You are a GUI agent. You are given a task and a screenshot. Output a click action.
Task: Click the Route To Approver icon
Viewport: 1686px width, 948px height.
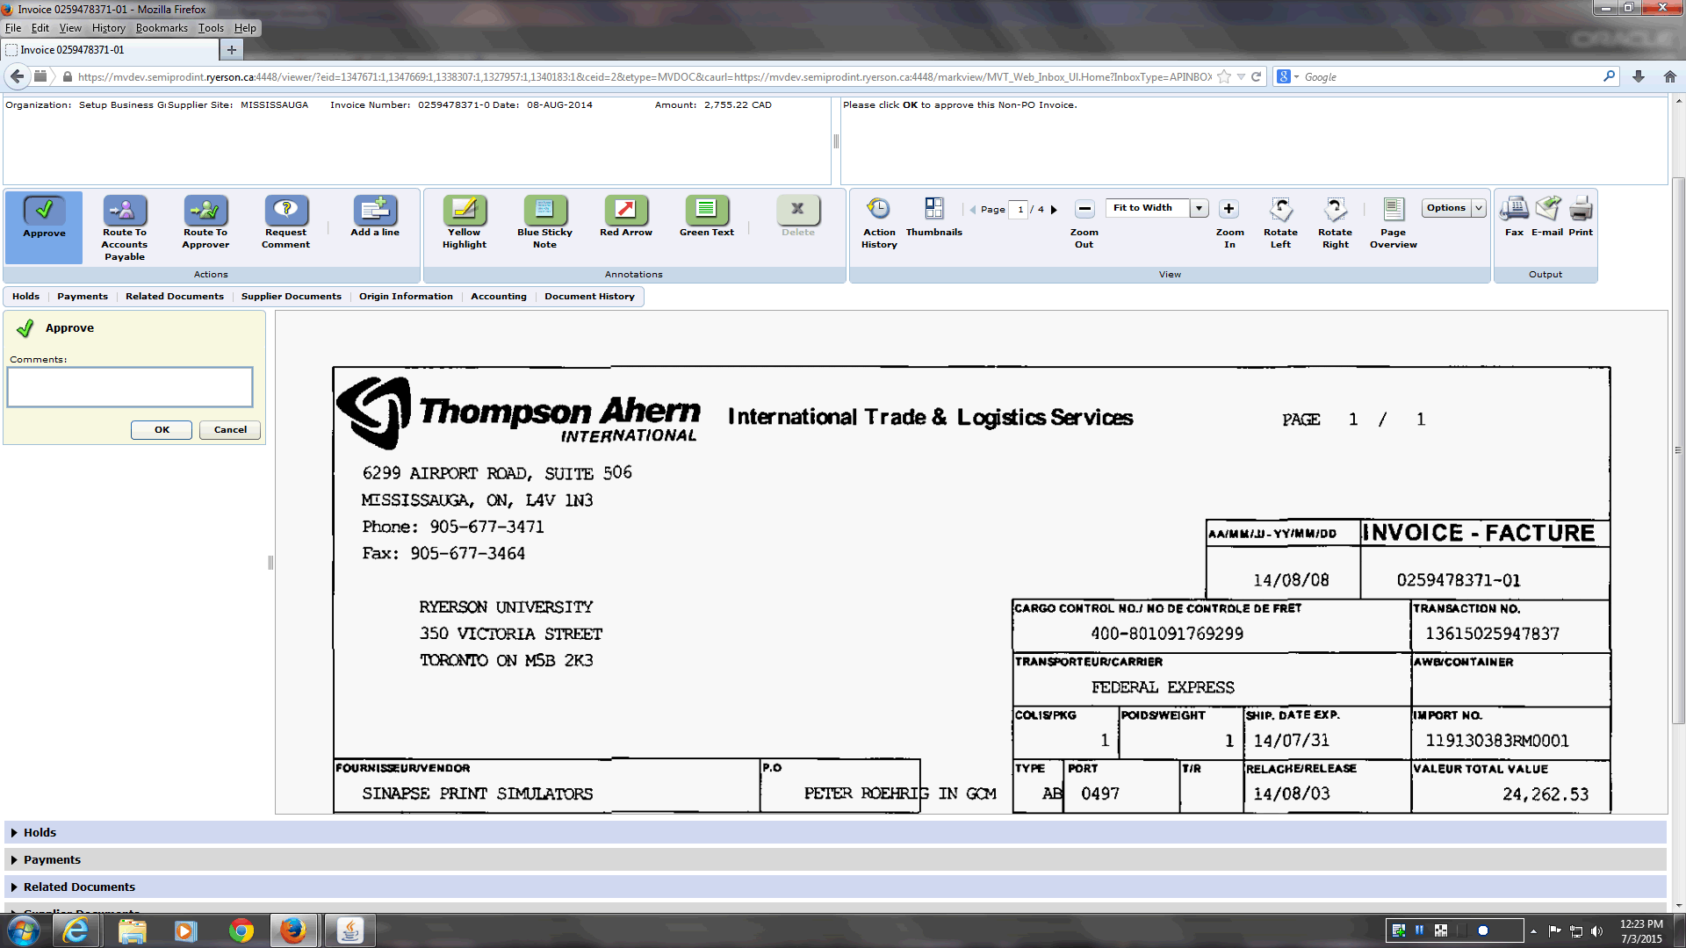205,211
